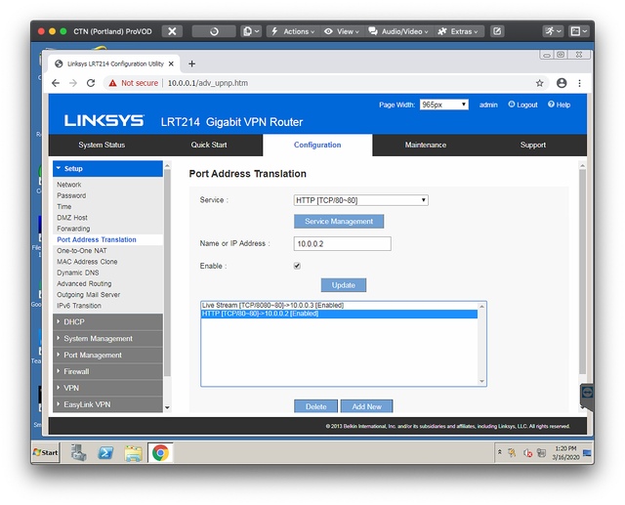Image resolution: width=625 pixels, height=505 pixels.
Task: Expand the Firewall section
Action: tap(107, 371)
